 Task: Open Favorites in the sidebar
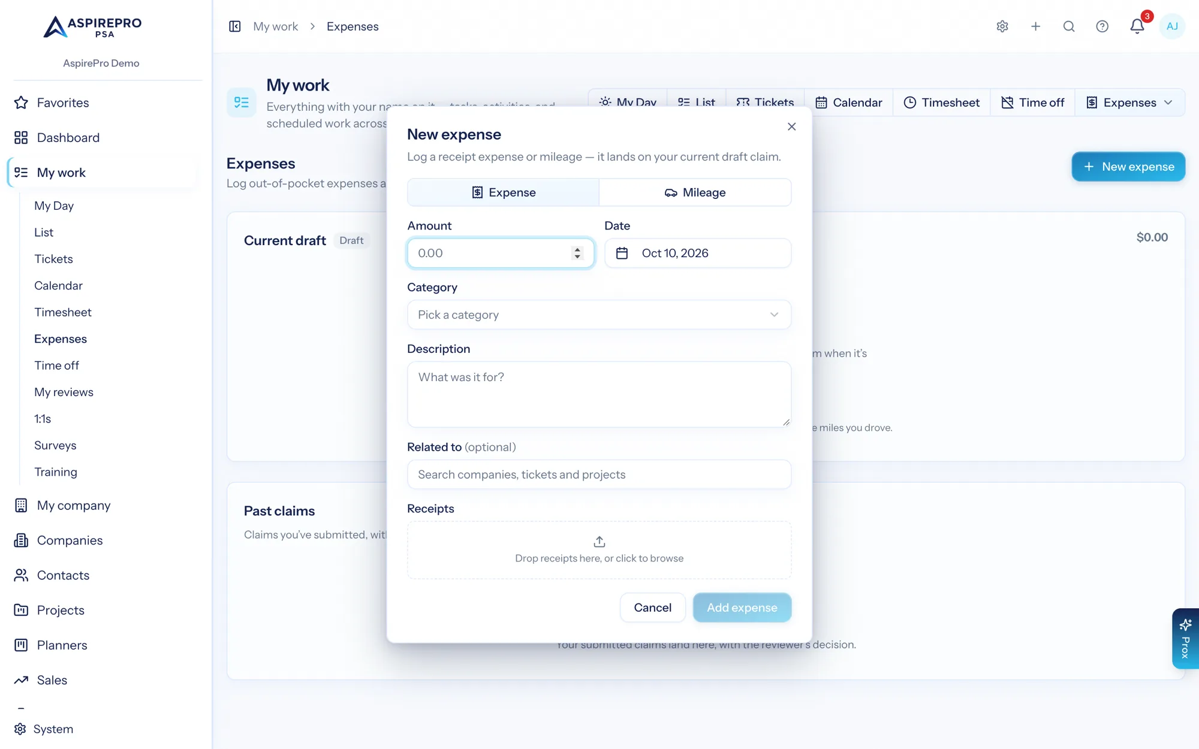click(102, 102)
